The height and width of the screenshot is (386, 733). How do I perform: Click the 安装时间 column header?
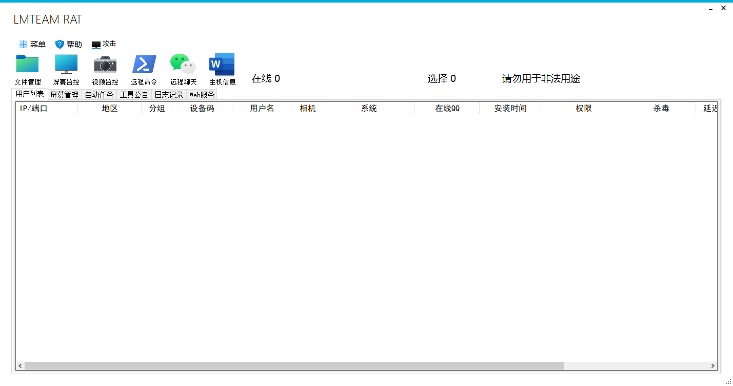[x=510, y=109]
